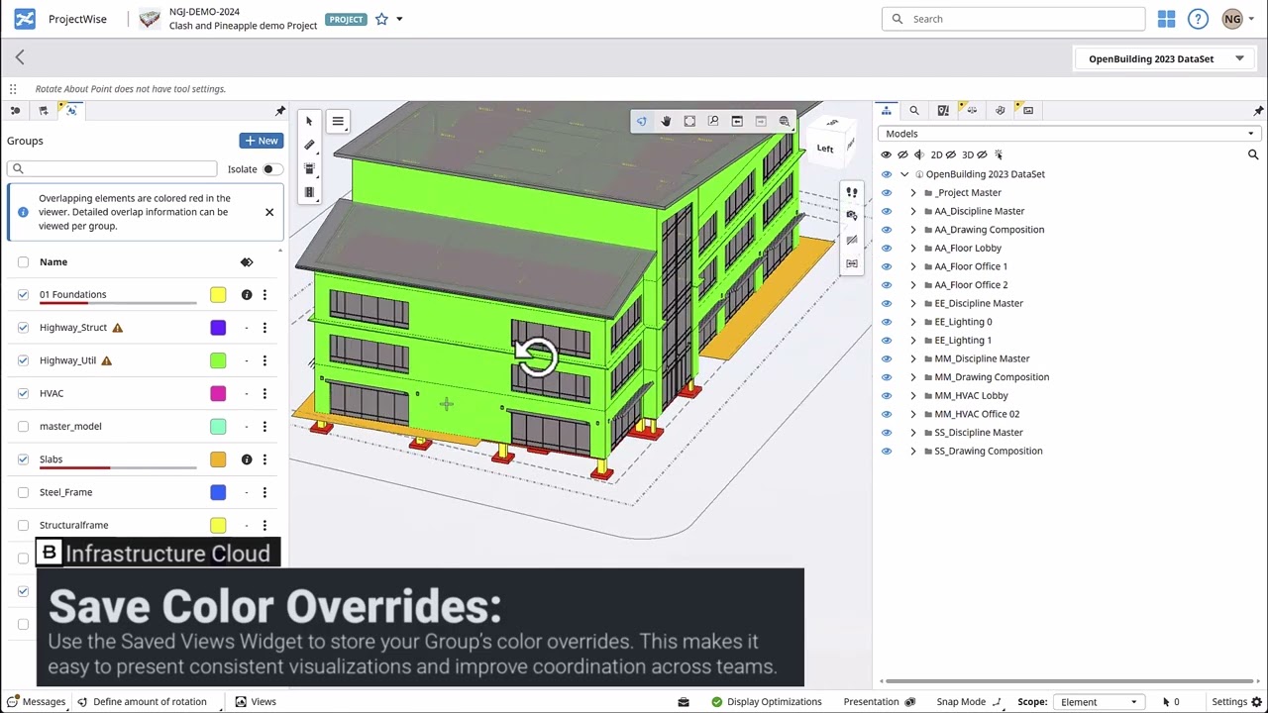Open the Measure tool in the viewport
Screen dimensions: 1268x713
coord(309,145)
